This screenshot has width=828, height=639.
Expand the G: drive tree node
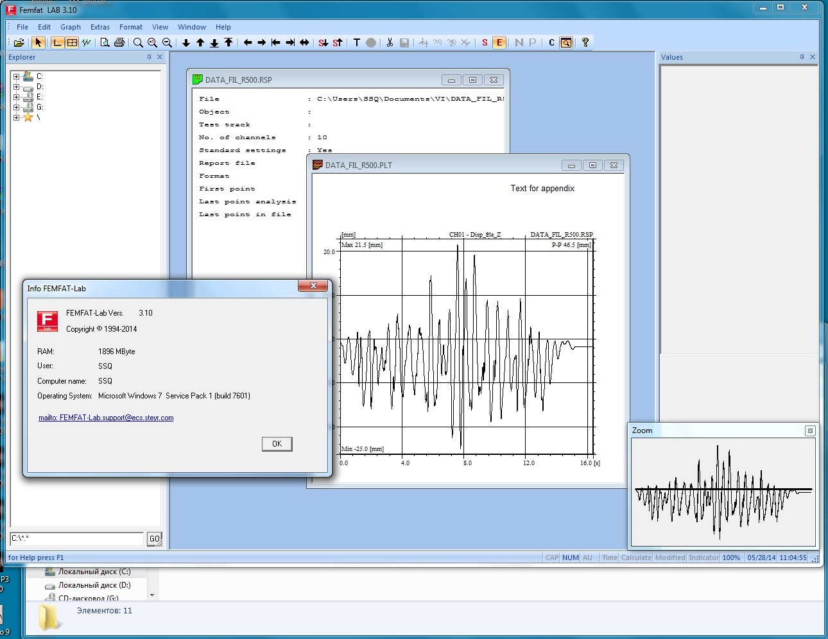[x=16, y=107]
